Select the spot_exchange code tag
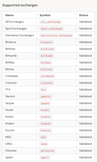The height and width of the screenshot is (162, 97). (x=52, y=29)
